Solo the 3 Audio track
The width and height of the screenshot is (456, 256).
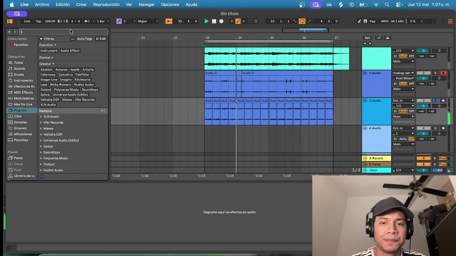(x=435, y=101)
